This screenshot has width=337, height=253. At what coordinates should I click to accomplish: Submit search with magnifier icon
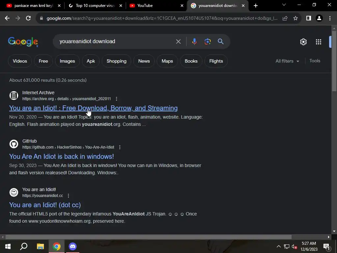point(220,41)
